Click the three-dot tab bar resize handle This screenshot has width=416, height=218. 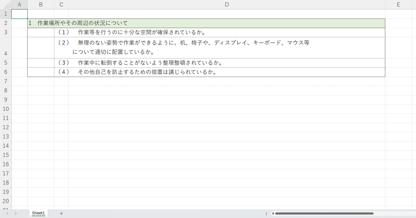[x=266, y=213]
